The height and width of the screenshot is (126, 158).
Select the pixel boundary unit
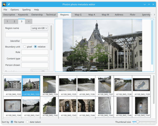coord(25,47)
